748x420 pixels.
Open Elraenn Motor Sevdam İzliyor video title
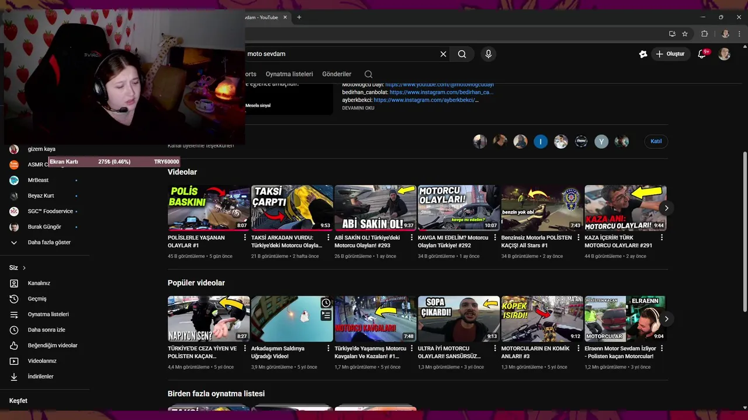click(x=620, y=352)
